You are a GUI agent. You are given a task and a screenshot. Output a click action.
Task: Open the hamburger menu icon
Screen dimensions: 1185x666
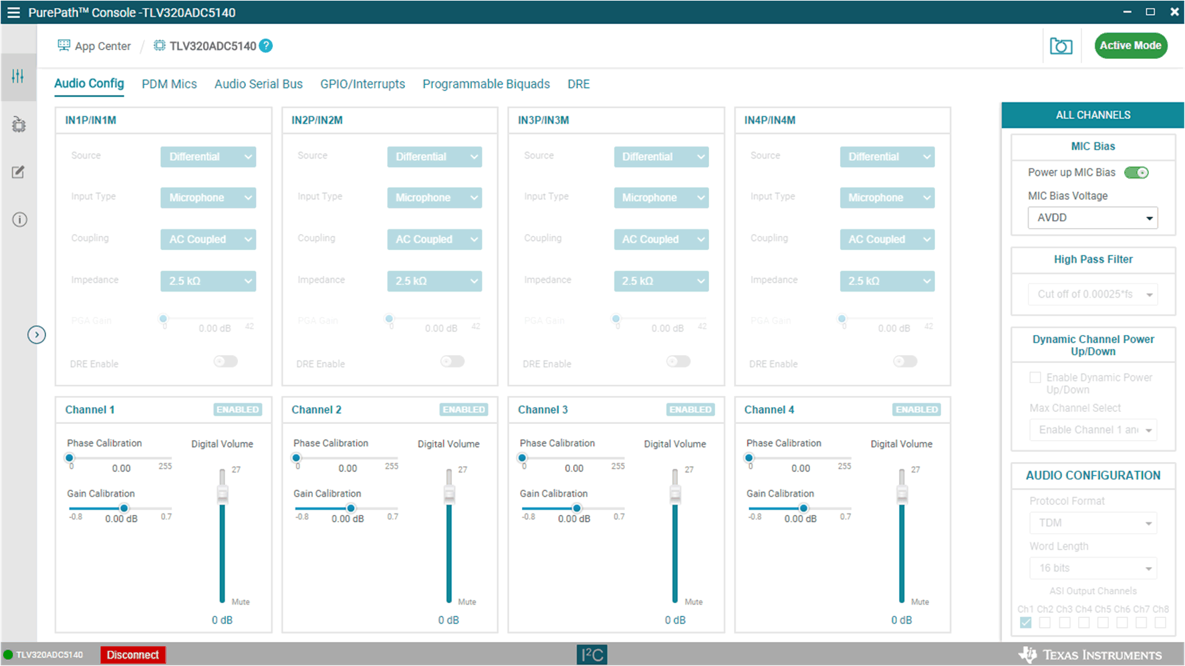pyautogui.click(x=13, y=12)
